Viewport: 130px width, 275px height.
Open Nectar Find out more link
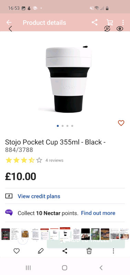coord(98,213)
